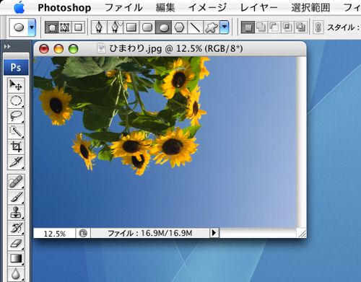This screenshot has height=282, width=361.
Task: Select the Move tool
Action: point(16,85)
